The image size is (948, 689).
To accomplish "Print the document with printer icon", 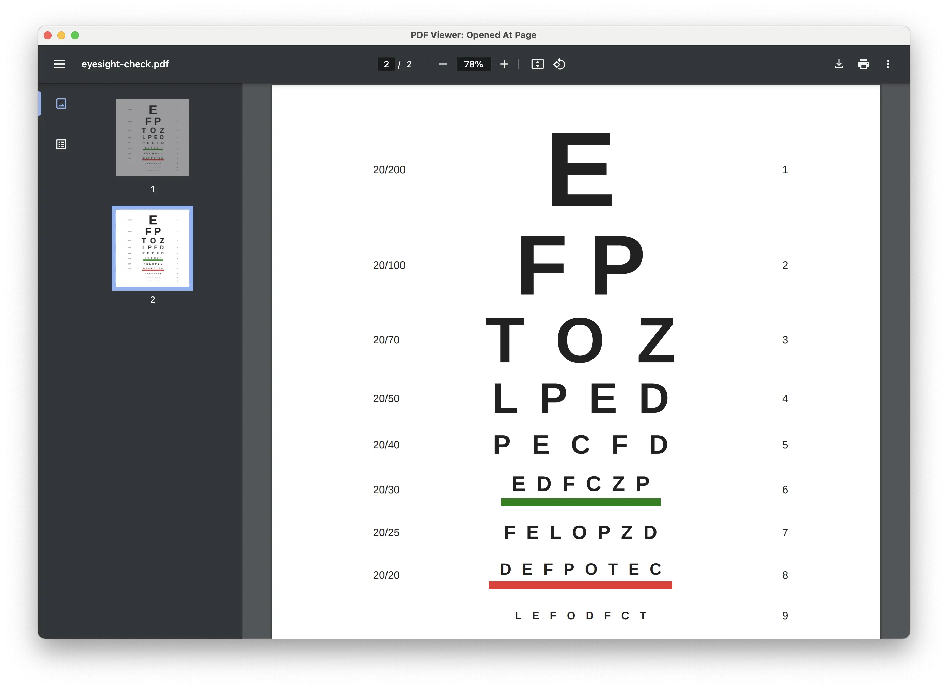I will coord(863,64).
